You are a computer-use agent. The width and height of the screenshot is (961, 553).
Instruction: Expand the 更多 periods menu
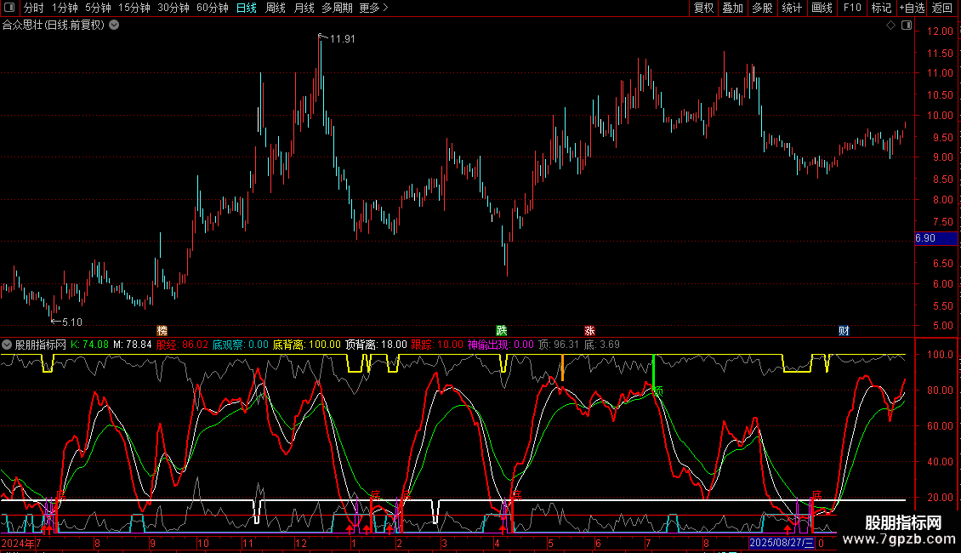pyautogui.click(x=373, y=8)
